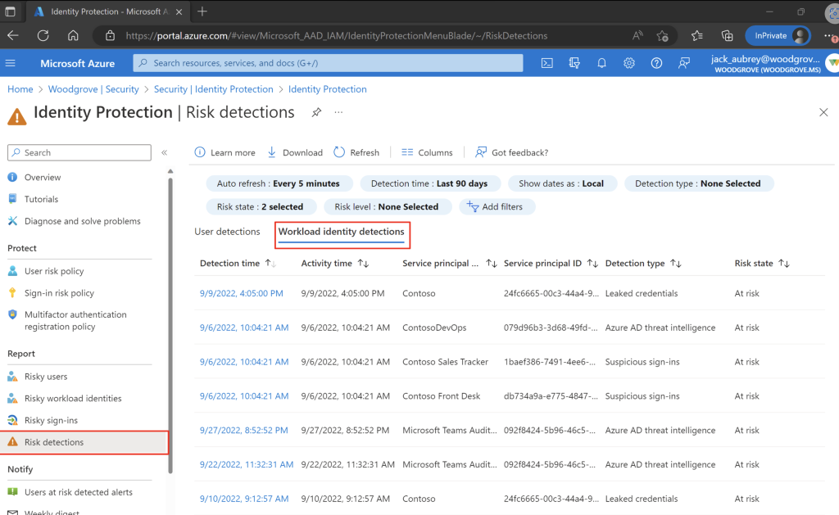Open the header feedback icon
Screen dimensions: 839x515
tap(684, 63)
